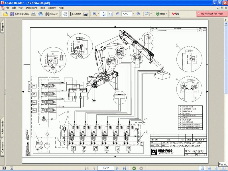Activate the Snapshot camera tool
The image size is (228, 171).
tap(85, 14)
